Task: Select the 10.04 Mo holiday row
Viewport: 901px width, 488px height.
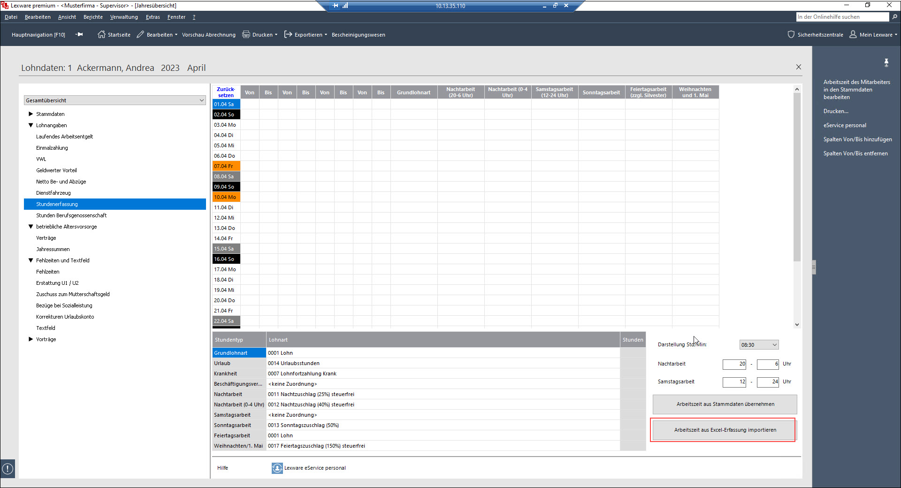Action: point(226,197)
